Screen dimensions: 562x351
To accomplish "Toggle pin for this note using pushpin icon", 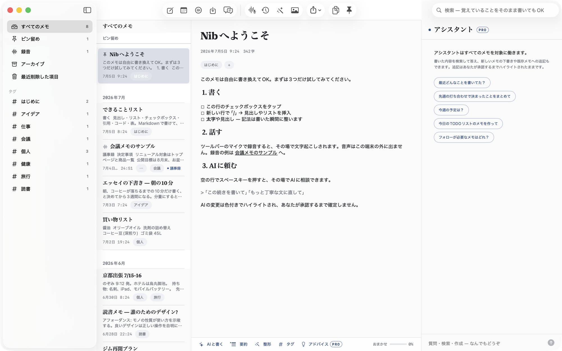I will pyautogui.click(x=349, y=10).
